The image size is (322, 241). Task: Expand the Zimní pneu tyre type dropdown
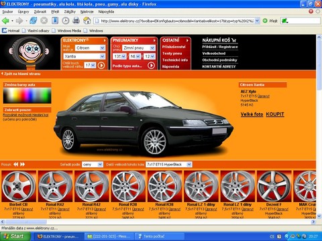pos(139,48)
